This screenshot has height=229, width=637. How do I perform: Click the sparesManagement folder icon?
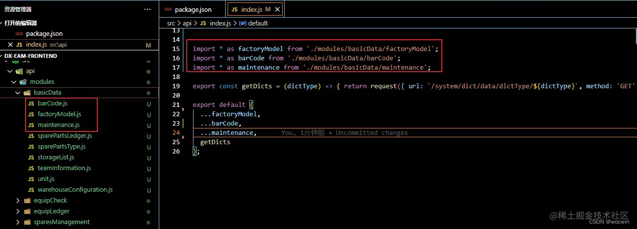[27, 222]
